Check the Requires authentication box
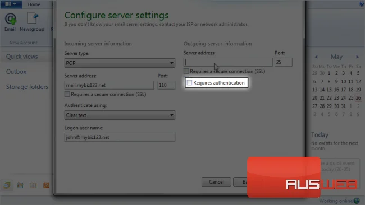The image size is (365, 205). coord(189,83)
